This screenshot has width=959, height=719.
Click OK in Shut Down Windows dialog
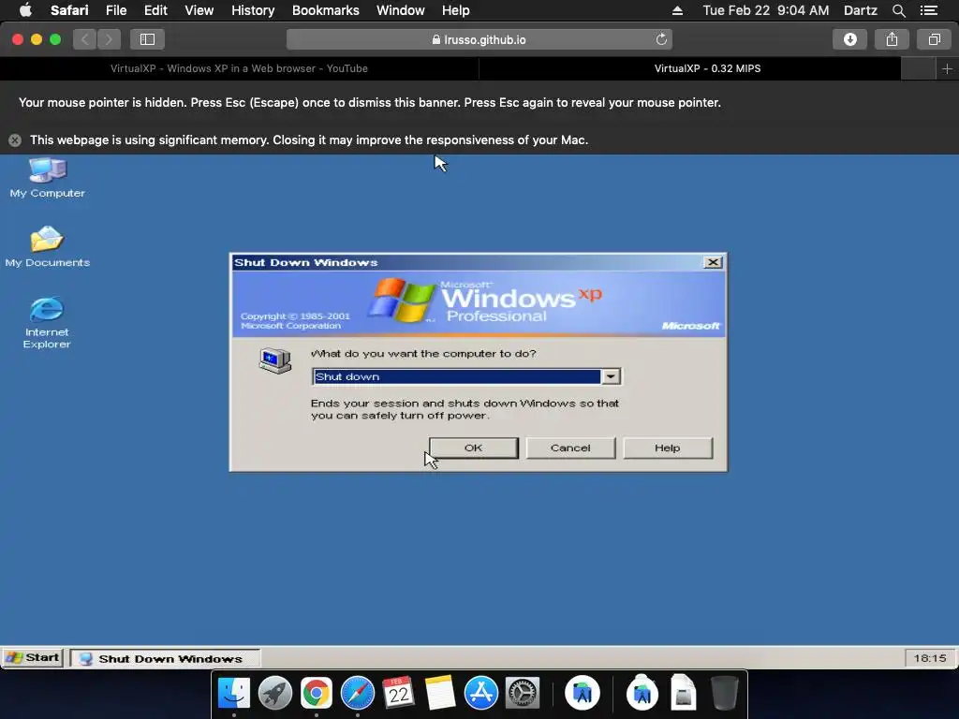pos(473,448)
